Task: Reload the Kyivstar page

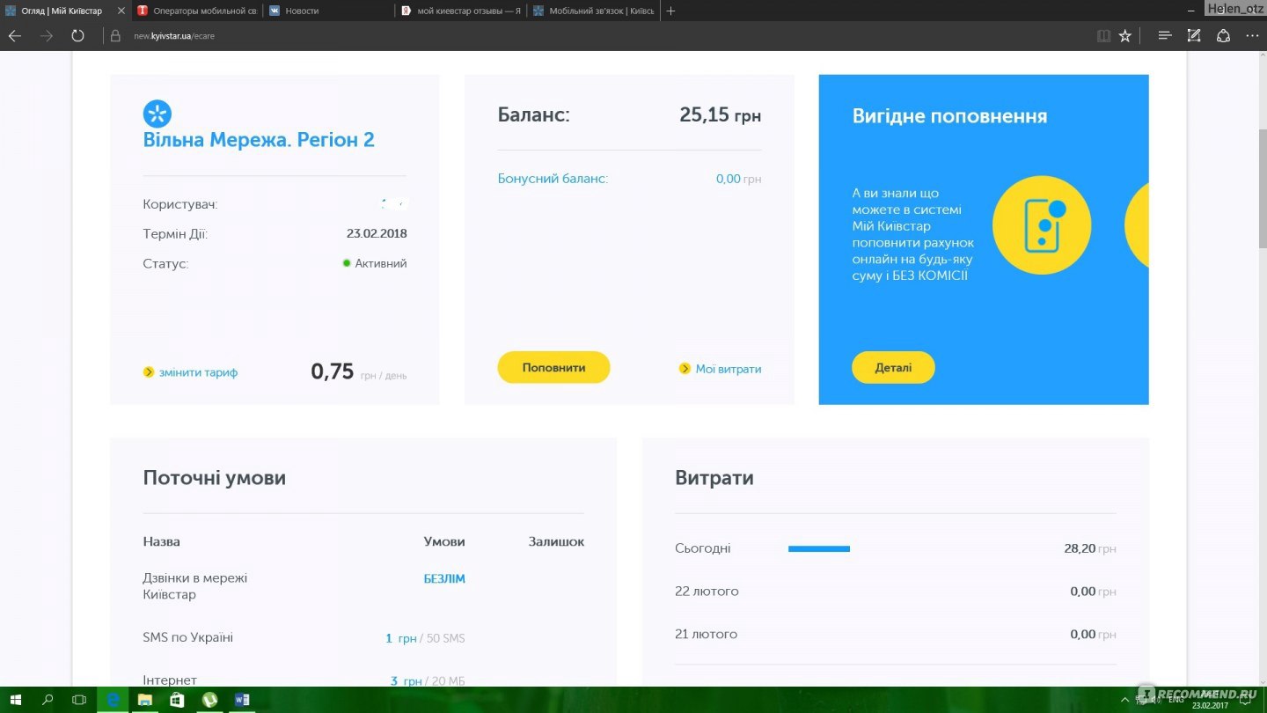Action: tap(77, 36)
